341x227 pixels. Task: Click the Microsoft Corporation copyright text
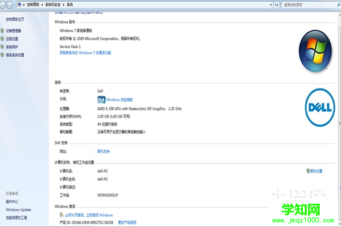(x=100, y=39)
